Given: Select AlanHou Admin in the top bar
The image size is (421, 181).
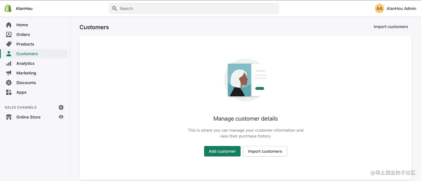Looking at the screenshot, I should click(x=401, y=8).
